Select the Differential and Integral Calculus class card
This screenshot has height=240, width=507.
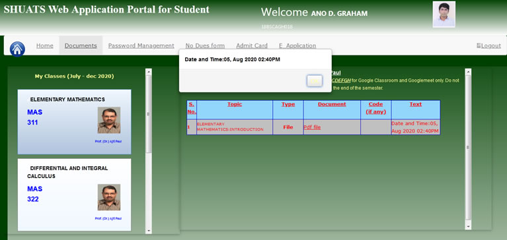pyautogui.click(x=75, y=195)
